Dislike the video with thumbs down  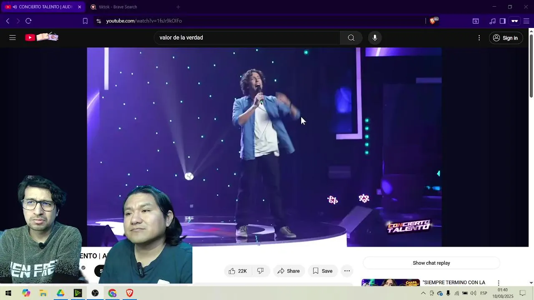[x=261, y=271]
